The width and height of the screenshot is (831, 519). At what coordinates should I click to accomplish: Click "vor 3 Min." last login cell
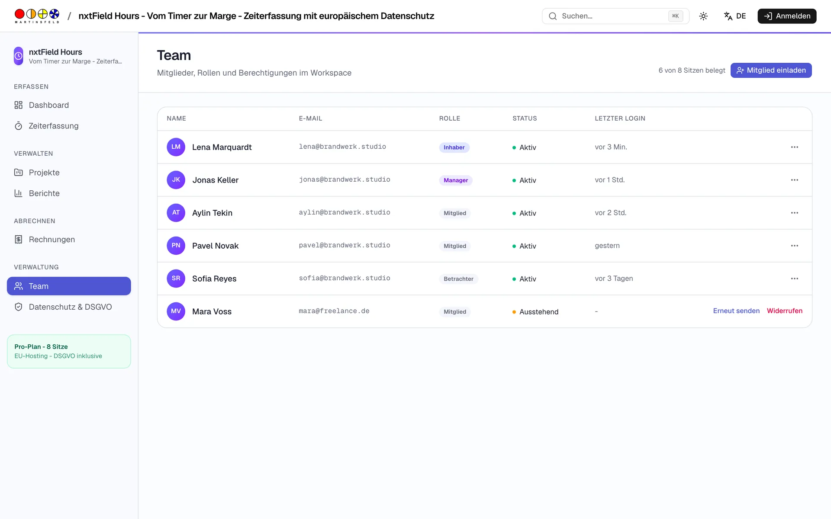pos(611,147)
